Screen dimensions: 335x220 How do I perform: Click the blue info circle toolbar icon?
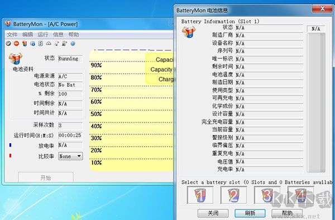click(x=33, y=44)
